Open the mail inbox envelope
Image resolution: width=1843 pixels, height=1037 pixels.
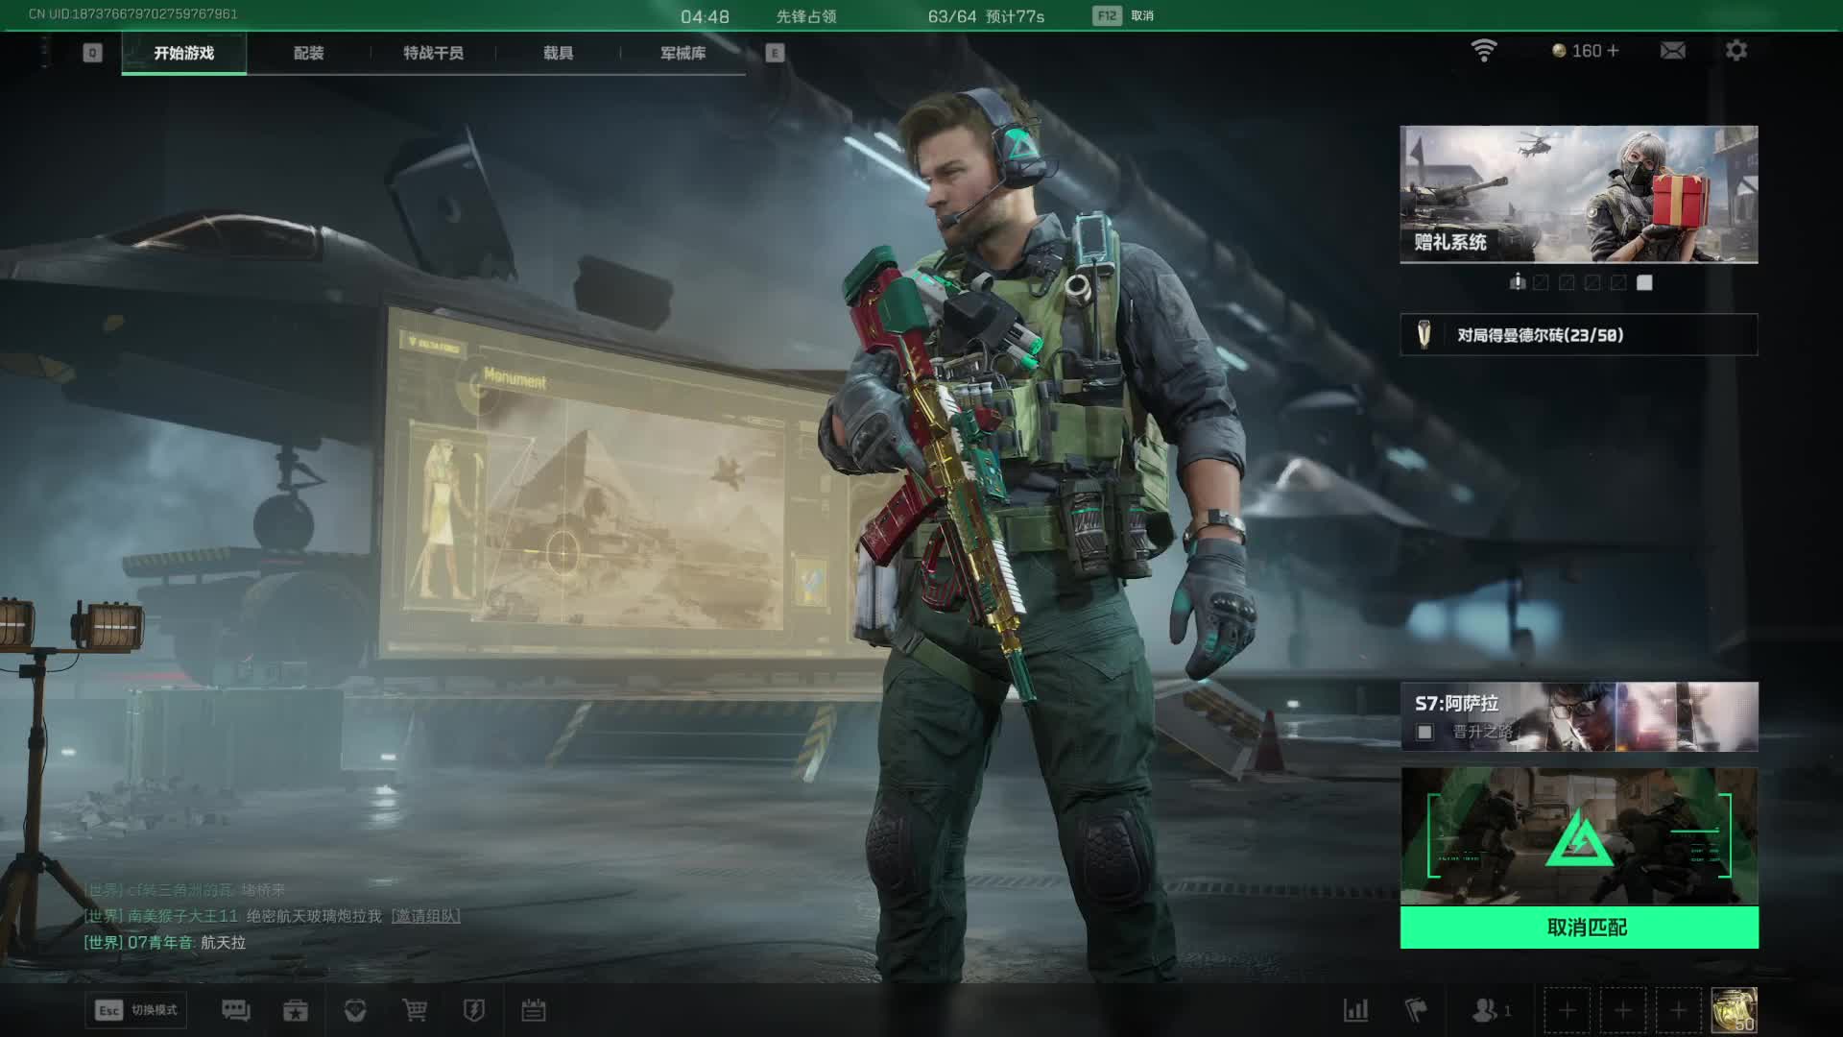click(x=1672, y=51)
